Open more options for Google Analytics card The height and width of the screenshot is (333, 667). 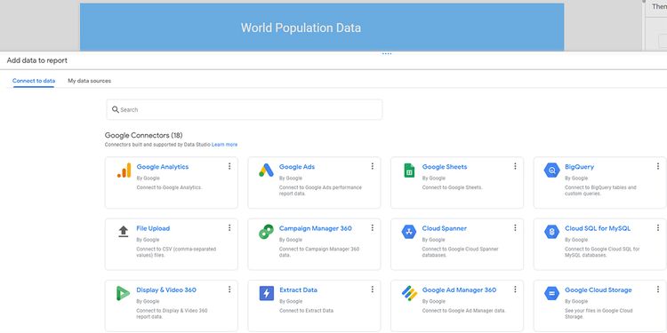pyautogui.click(x=229, y=166)
